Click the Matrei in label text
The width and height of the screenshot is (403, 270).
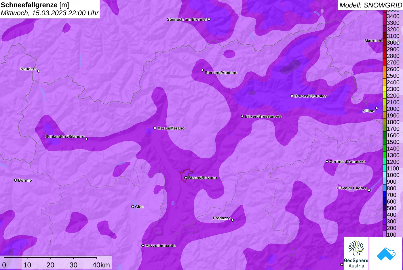(373, 41)
